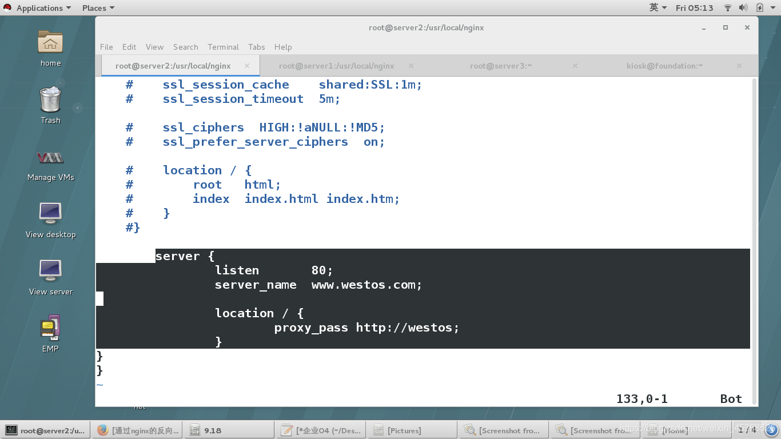The image size is (781, 439).
Task: Click 'ssl_prefer_server_ciphers on;' line
Action: click(274, 142)
